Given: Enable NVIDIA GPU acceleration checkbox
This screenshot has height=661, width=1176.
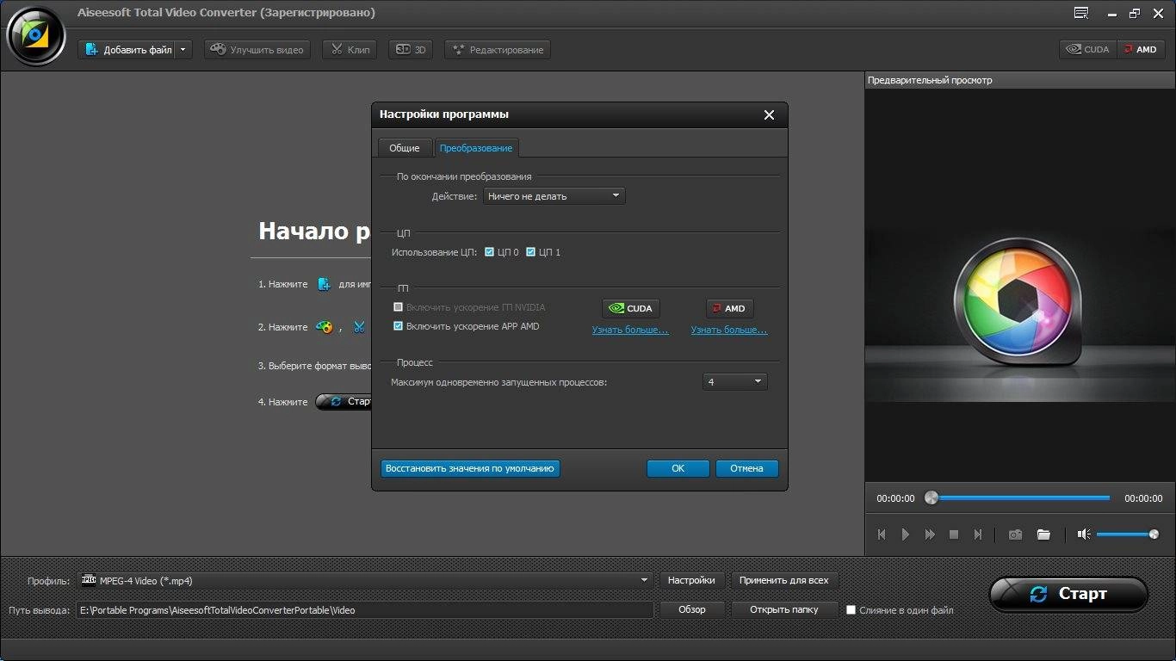Looking at the screenshot, I should coord(398,307).
